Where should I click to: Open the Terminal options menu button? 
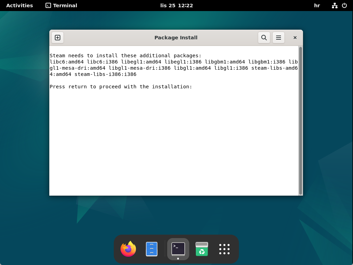[278, 37]
